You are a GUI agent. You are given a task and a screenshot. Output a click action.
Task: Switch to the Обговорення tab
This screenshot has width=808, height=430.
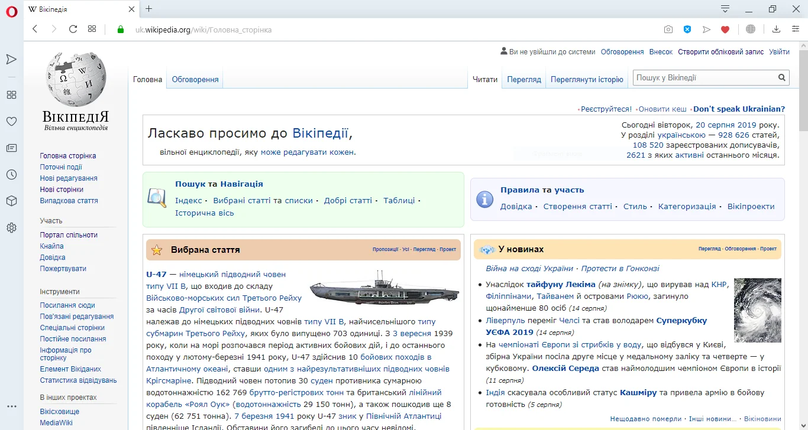(x=195, y=79)
